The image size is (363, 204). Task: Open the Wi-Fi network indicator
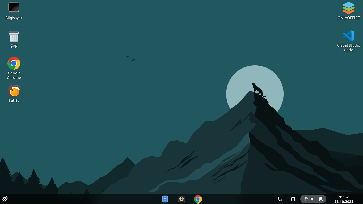[x=306, y=199]
